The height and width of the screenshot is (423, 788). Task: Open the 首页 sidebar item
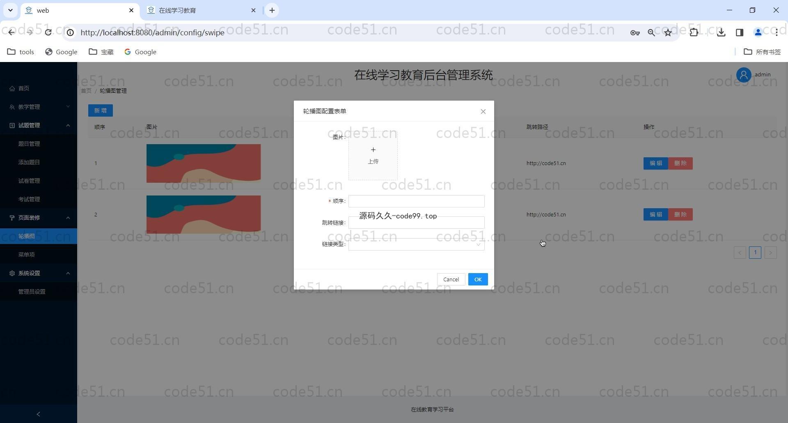[24, 88]
